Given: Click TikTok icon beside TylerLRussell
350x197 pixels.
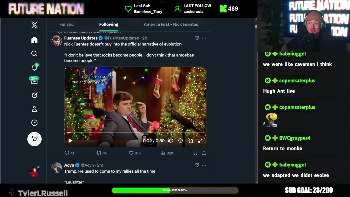Looking at the screenshot, I should (x=11, y=193).
